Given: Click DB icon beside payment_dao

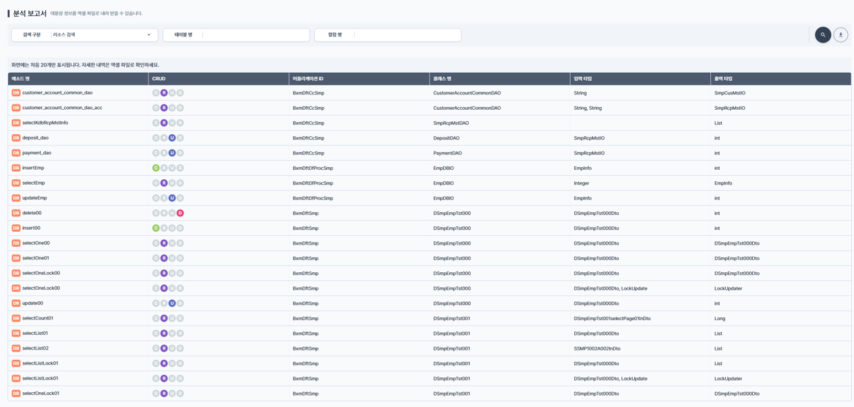Looking at the screenshot, I should pyautogui.click(x=16, y=153).
